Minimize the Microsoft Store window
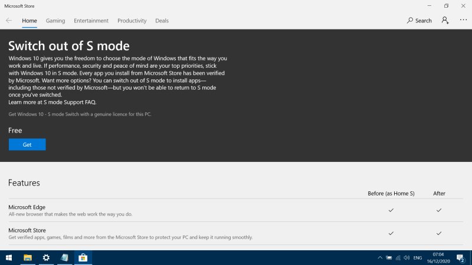Screen dimensions: 472x265 pos(430,6)
